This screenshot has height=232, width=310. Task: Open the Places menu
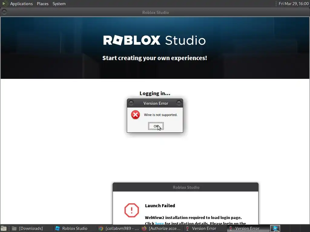point(42,4)
